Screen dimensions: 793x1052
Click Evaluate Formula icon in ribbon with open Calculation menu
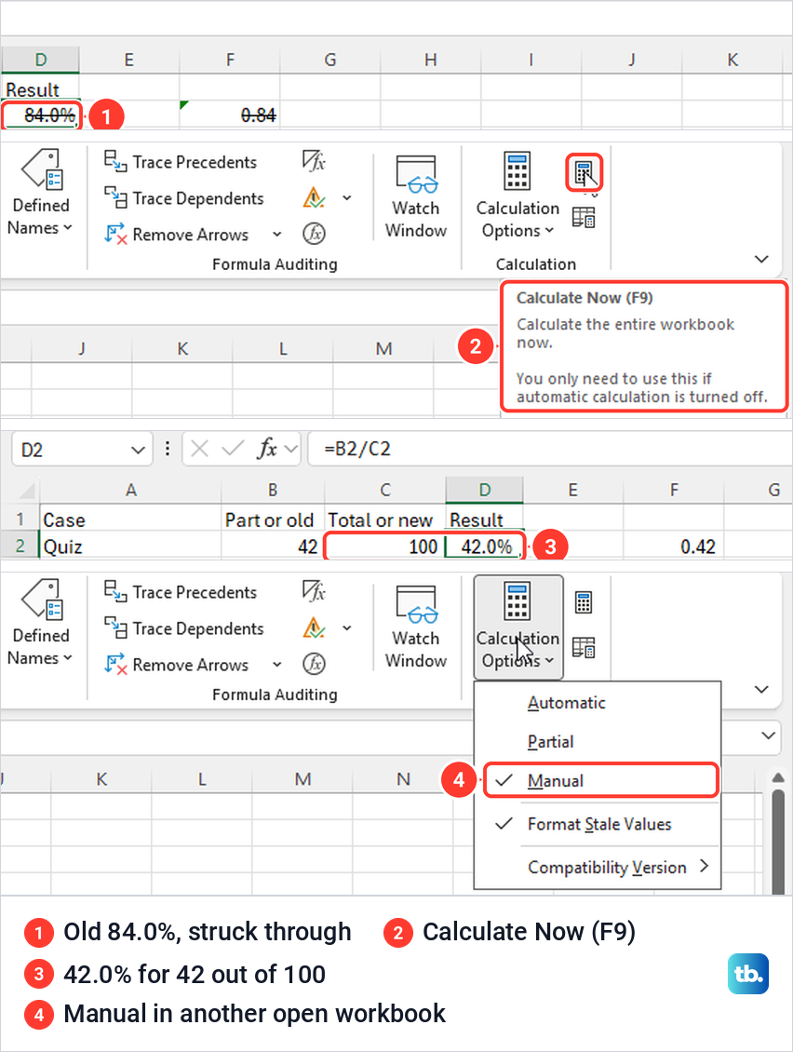(x=314, y=664)
